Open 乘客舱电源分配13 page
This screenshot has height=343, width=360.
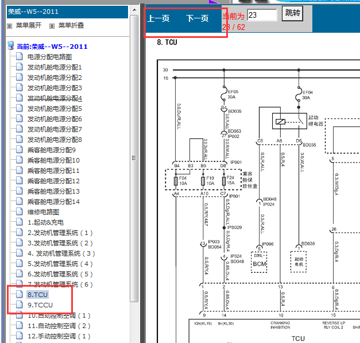click(x=53, y=191)
